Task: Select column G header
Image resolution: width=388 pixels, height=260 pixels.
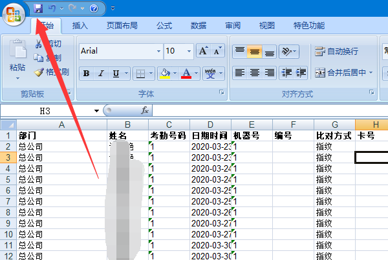Action: [334, 125]
